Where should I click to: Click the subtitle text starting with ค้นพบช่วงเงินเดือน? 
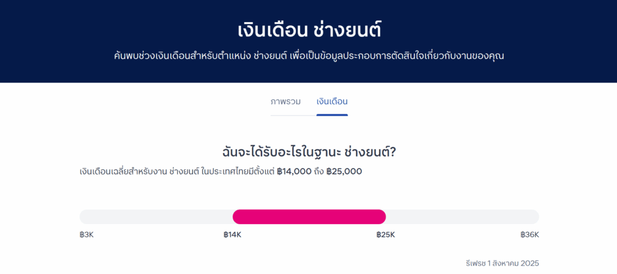(308, 56)
